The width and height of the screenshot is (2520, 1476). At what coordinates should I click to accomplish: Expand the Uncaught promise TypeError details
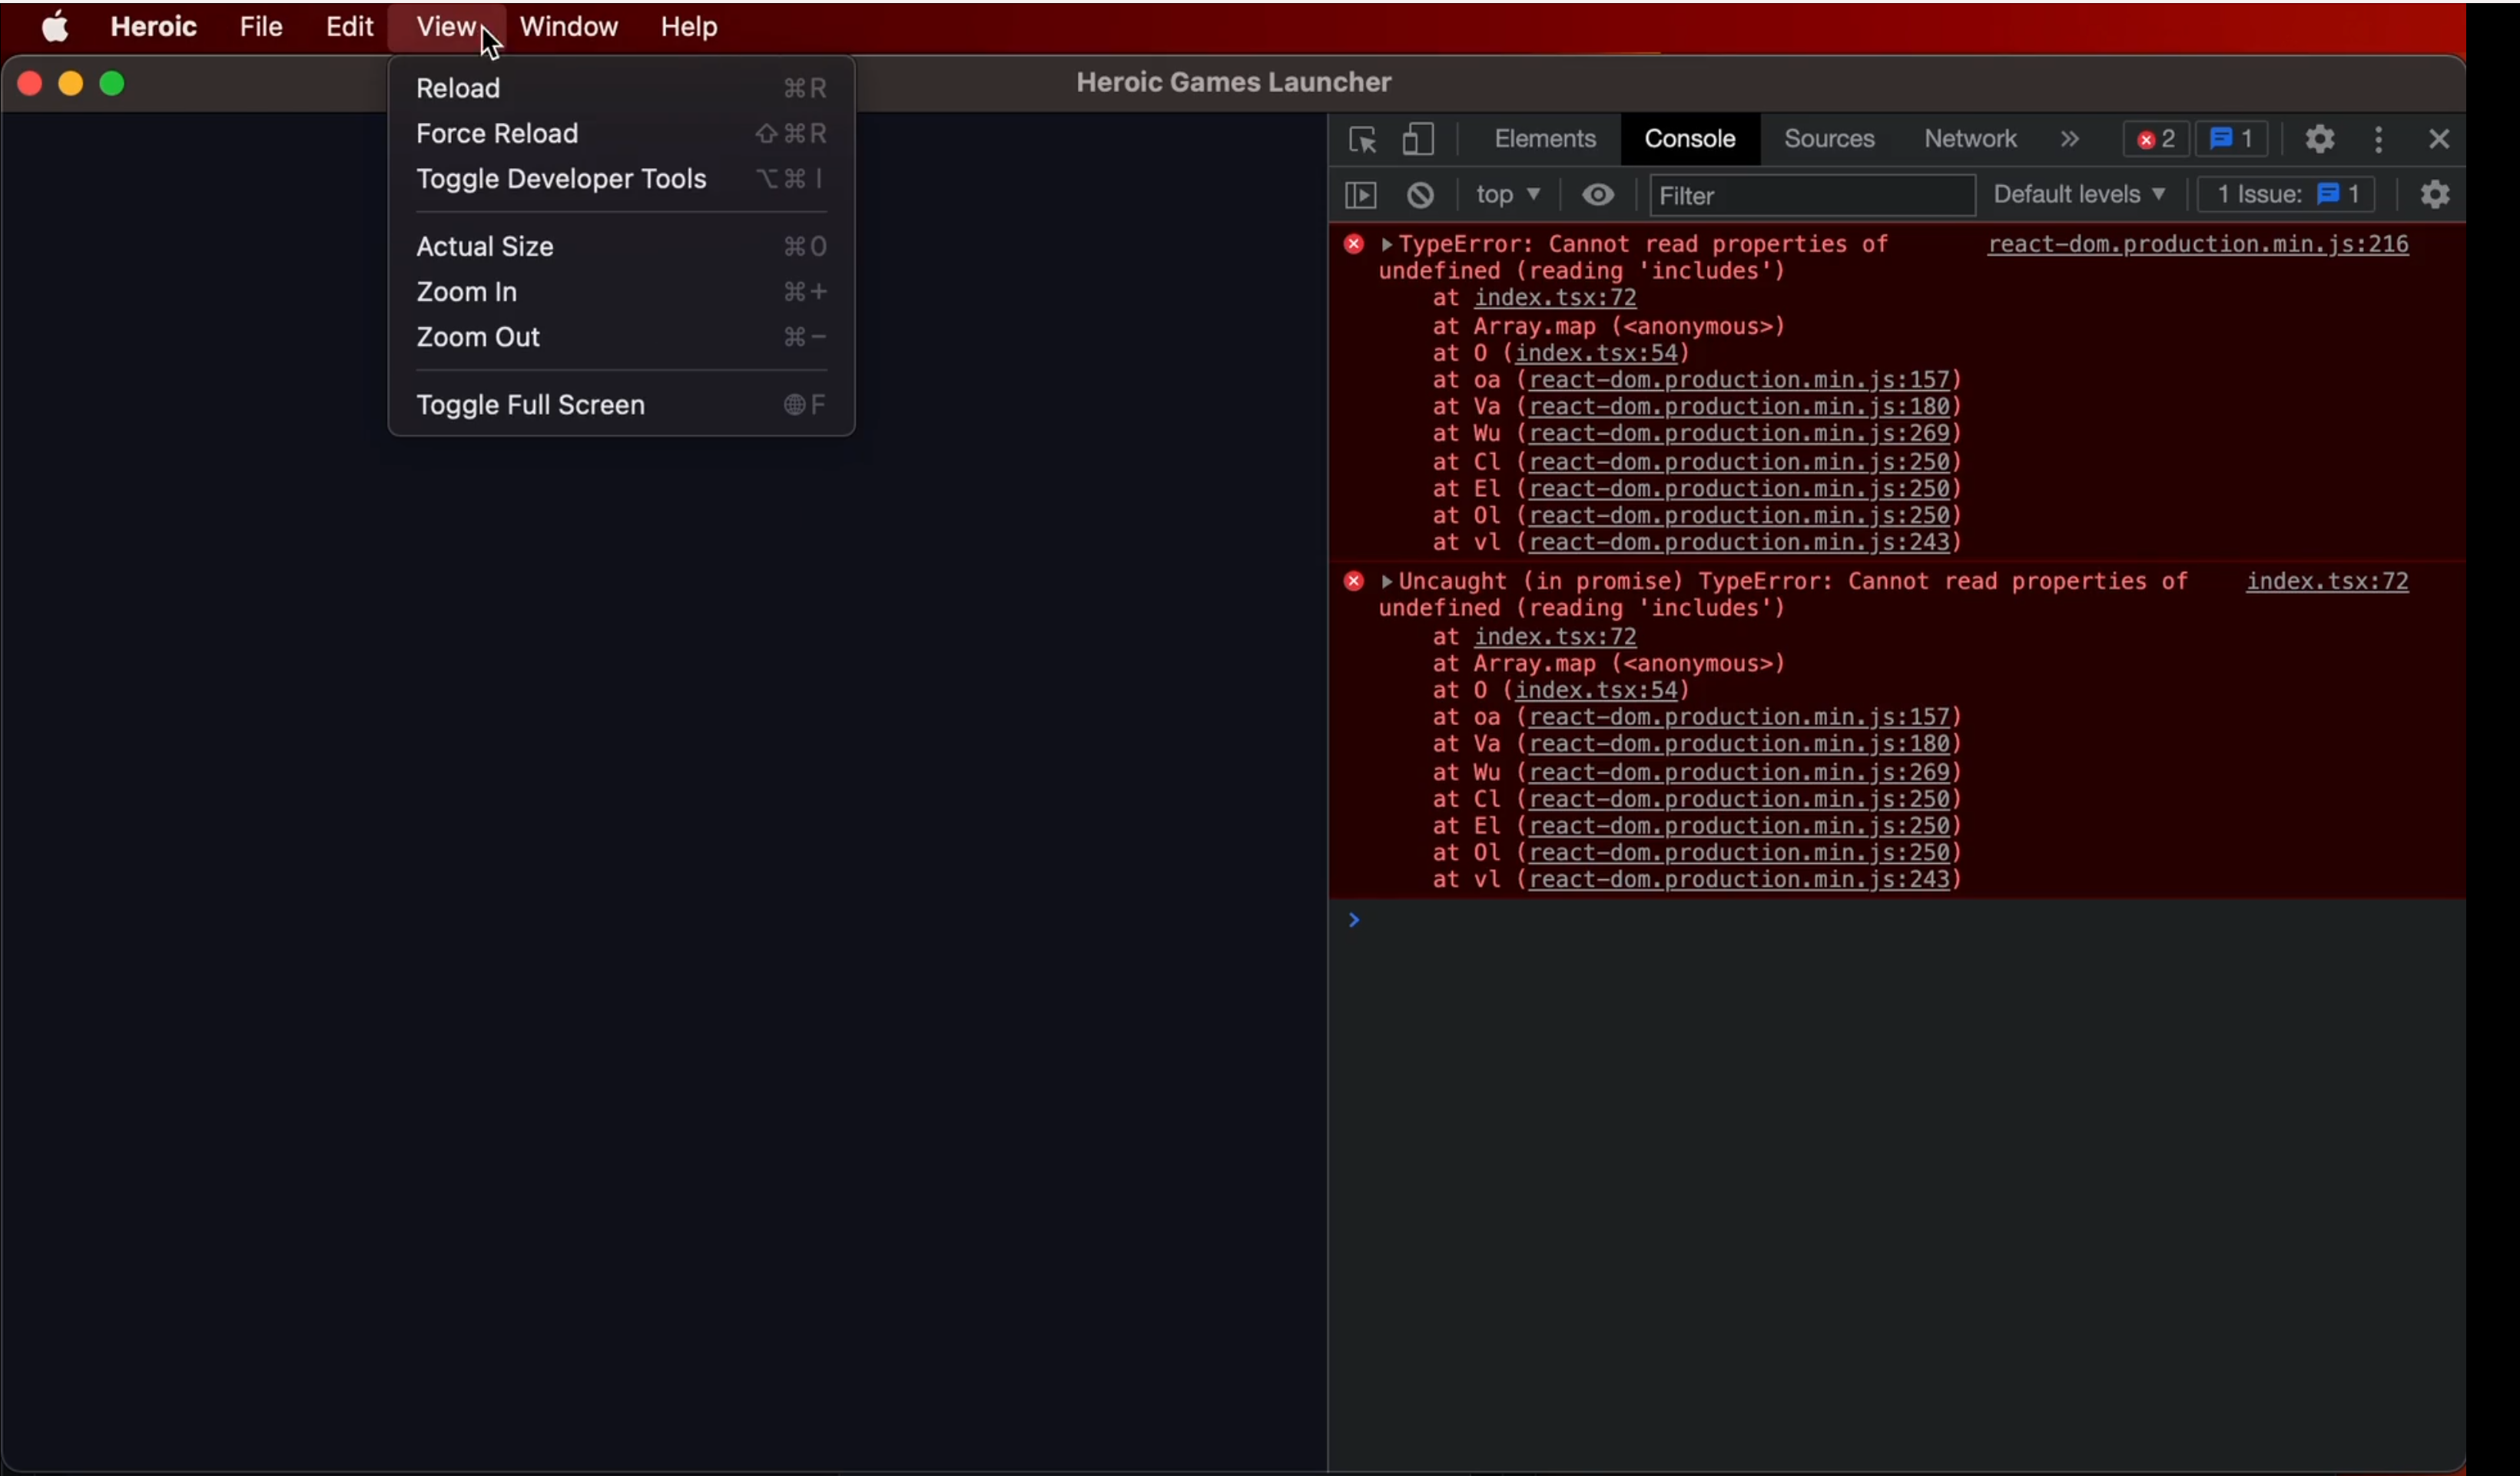click(1387, 581)
